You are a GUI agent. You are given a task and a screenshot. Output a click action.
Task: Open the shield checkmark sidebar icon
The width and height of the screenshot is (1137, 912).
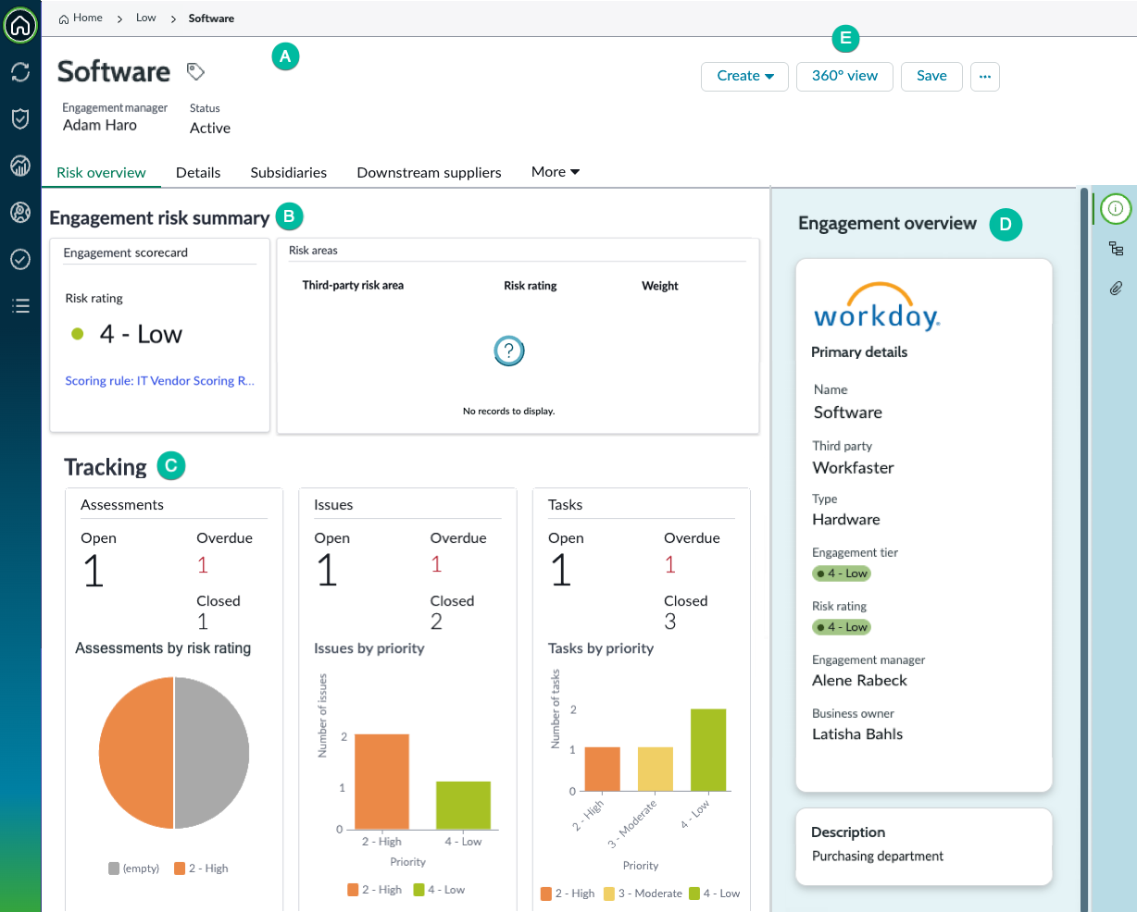click(20, 118)
